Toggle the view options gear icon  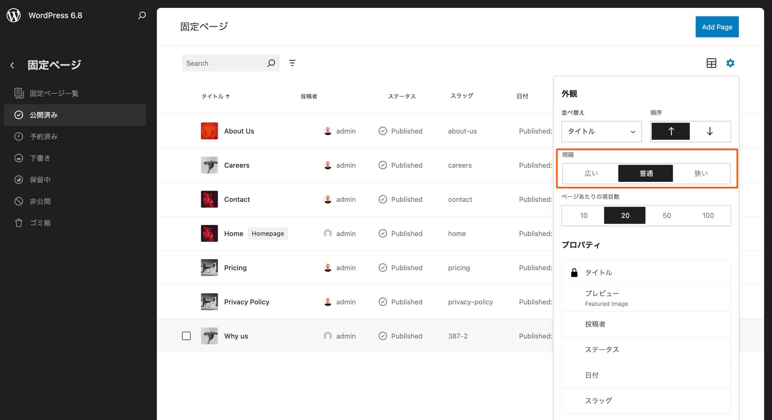point(730,63)
